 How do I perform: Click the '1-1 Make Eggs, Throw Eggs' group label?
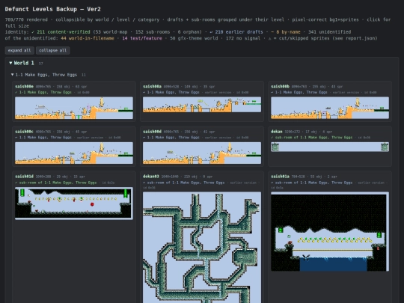click(46, 75)
